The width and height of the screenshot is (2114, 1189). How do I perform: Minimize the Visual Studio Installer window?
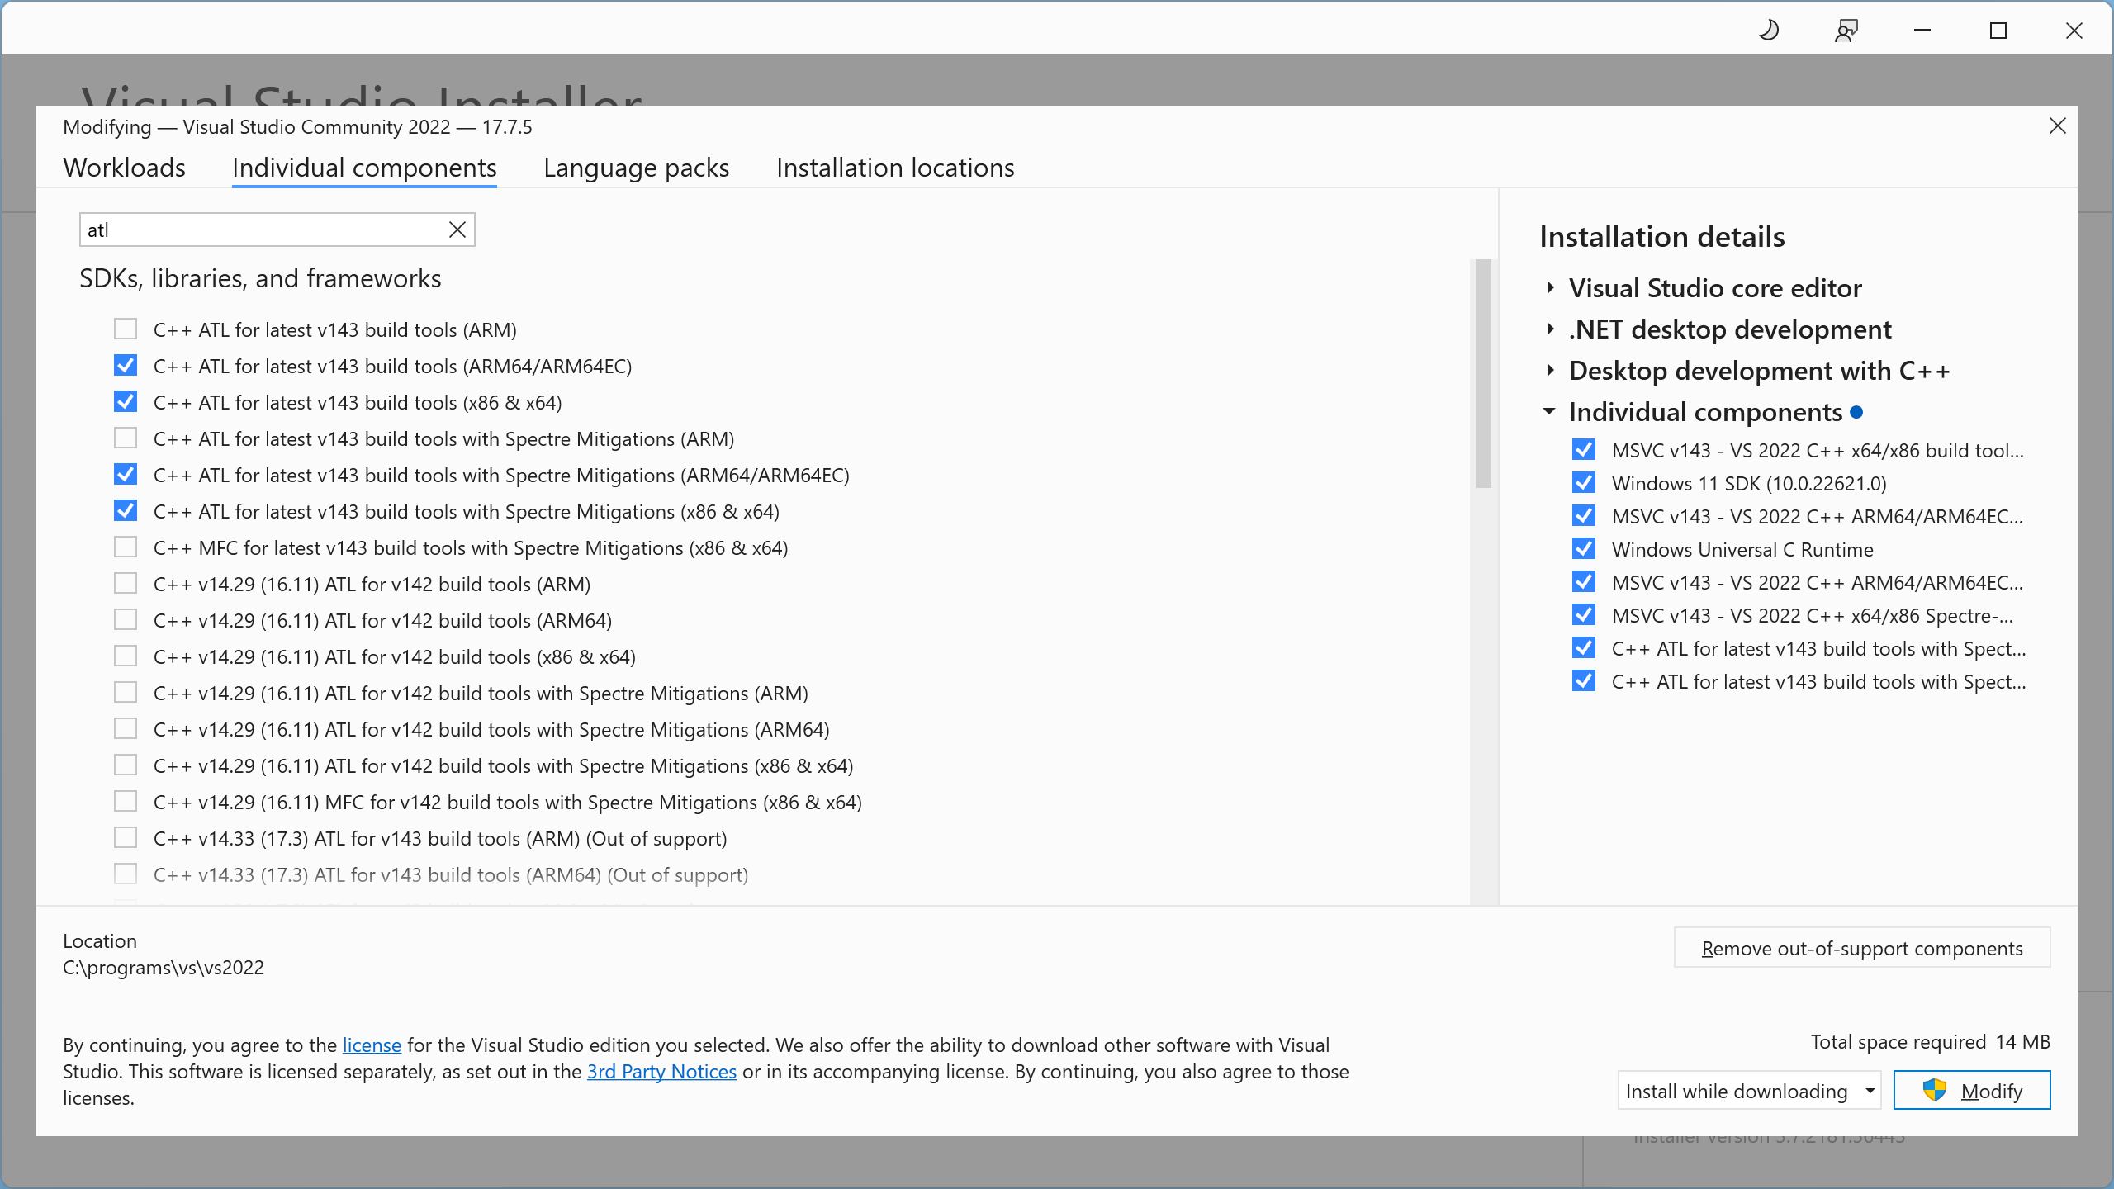(1922, 31)
